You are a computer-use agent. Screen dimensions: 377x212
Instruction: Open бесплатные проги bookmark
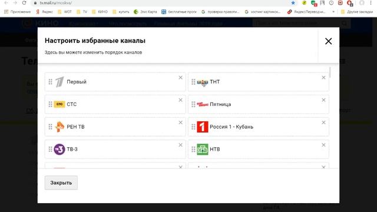(179, 12)
